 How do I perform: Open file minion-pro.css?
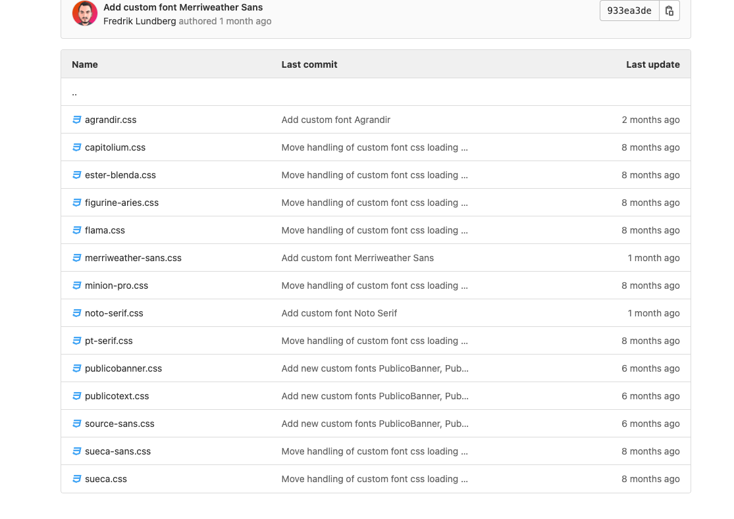coord(117,285)
